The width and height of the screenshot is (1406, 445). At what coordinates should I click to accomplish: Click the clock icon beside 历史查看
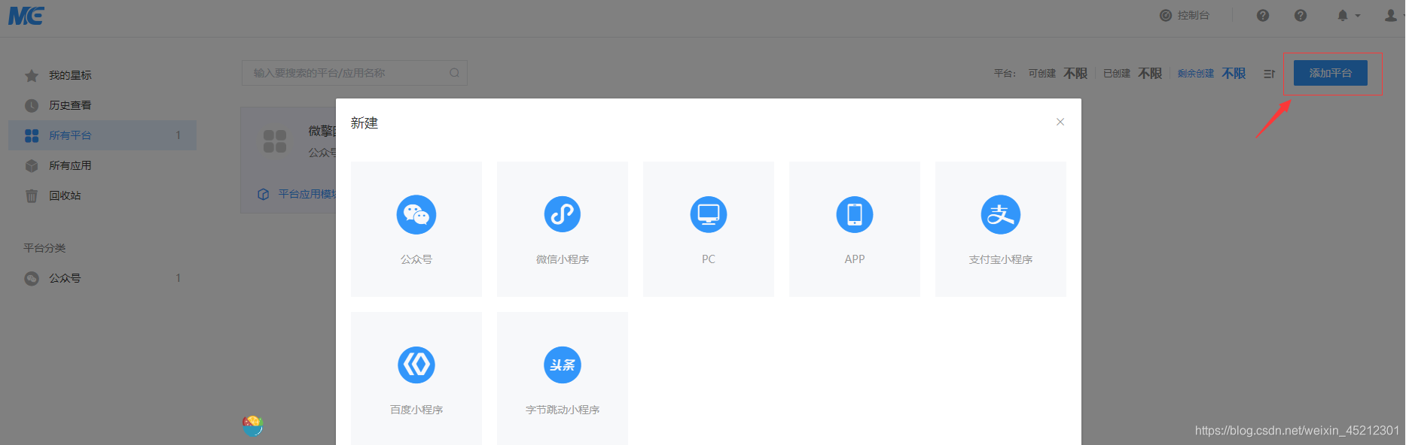[x=32, y=105]
